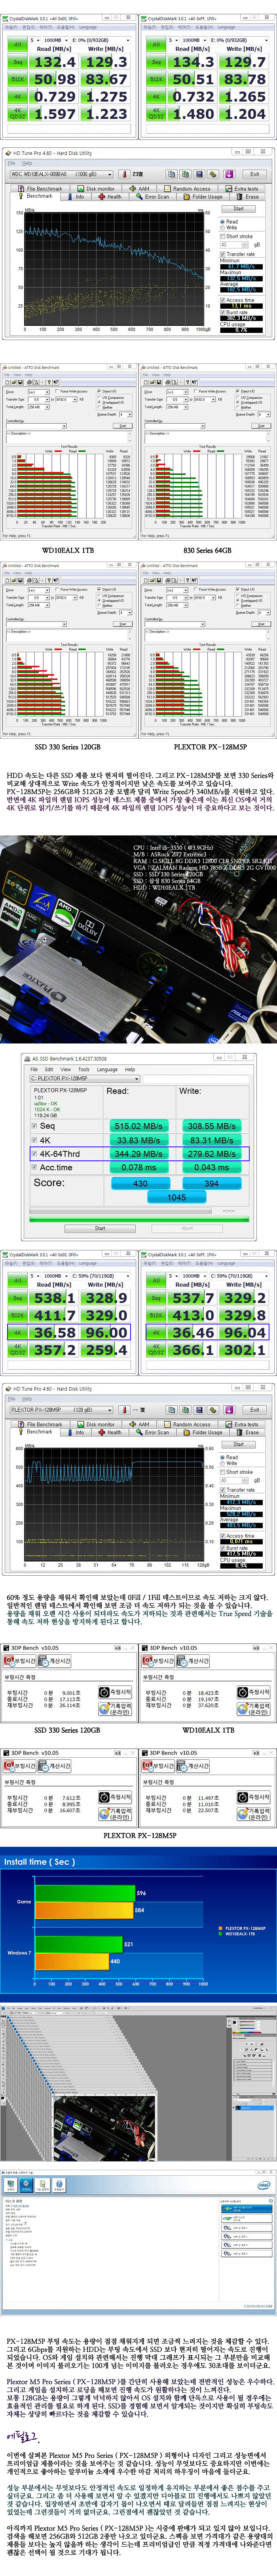Click All button in CrystalDiskMark showing 538.1 read

click(18, 1281)
